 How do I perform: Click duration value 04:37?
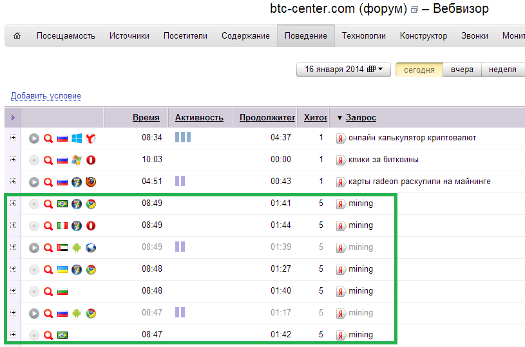[281, 138]
